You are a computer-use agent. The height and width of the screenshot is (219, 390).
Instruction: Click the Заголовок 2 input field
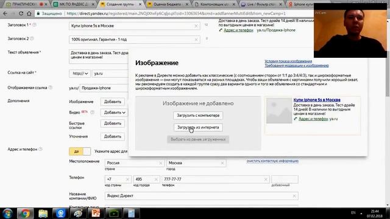pyautogui.click(x=134, y=40)
